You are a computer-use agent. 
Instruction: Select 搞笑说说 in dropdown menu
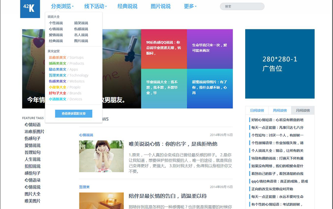click(x=81, y=23)
